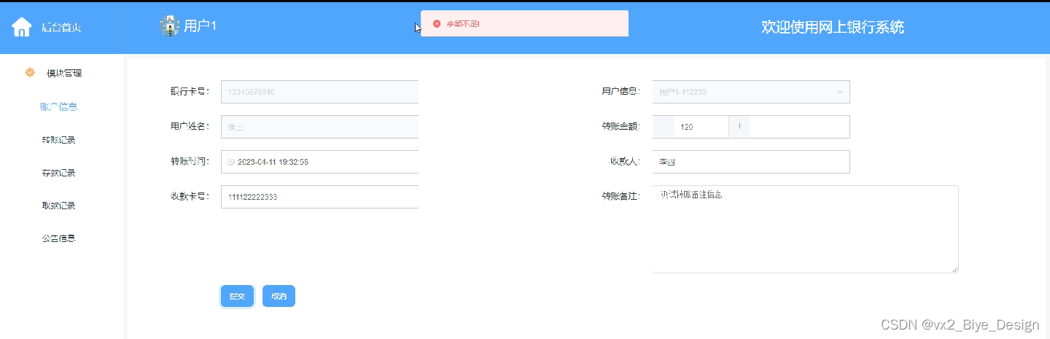This screenshot has width=1050, height=339.
Task: Click the 银行卡号 input field
Action: click(320, 92)
